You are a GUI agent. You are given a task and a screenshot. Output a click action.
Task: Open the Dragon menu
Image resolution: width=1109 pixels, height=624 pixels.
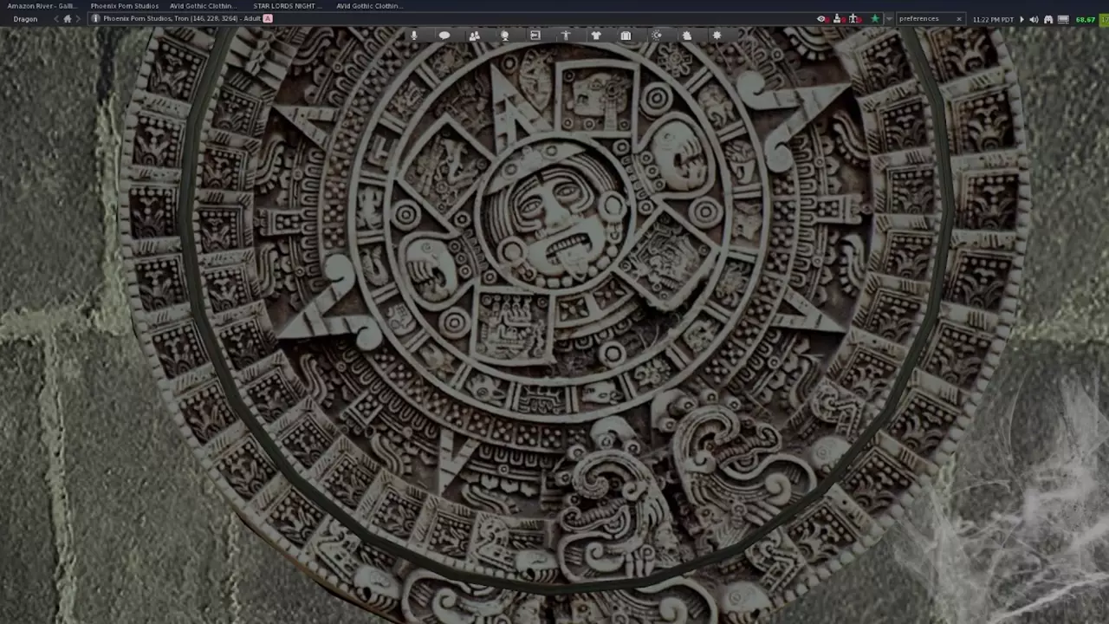[x=25, y=19]
